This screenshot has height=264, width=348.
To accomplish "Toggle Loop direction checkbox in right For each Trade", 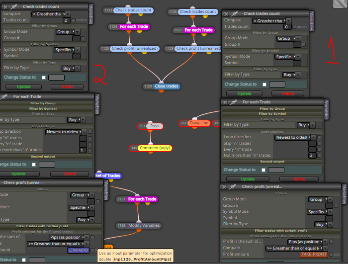I will pos(319,137).
